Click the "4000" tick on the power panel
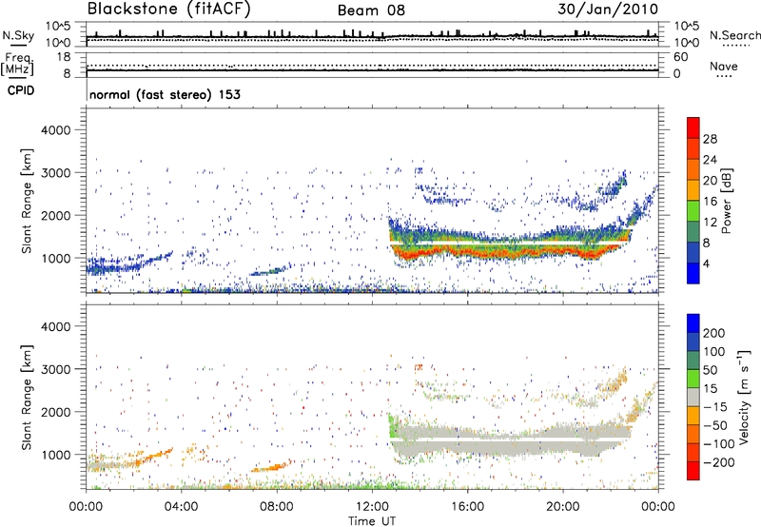The height and width of the screenshot is (527, 761). (55, 130)
